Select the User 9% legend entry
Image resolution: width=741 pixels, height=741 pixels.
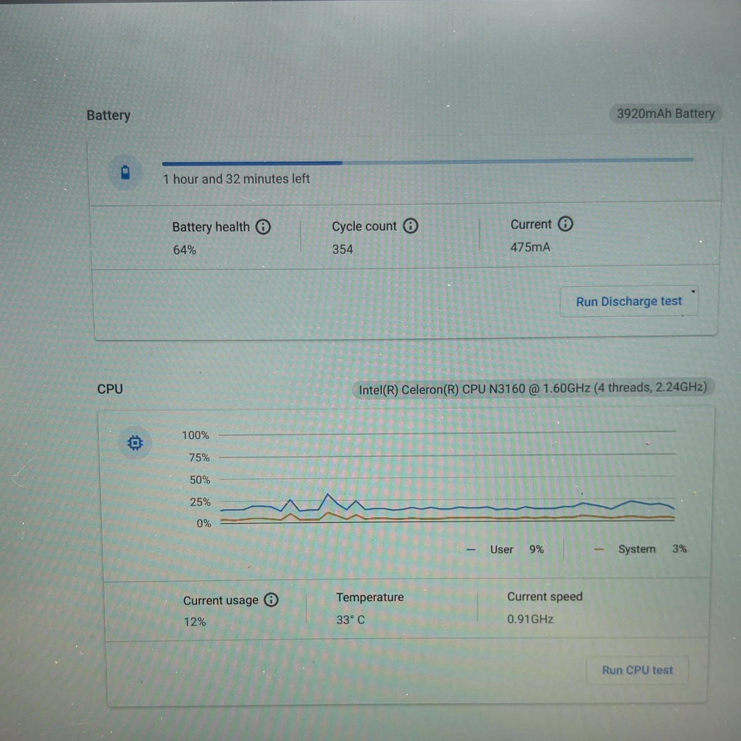click(x=506, y=549)
